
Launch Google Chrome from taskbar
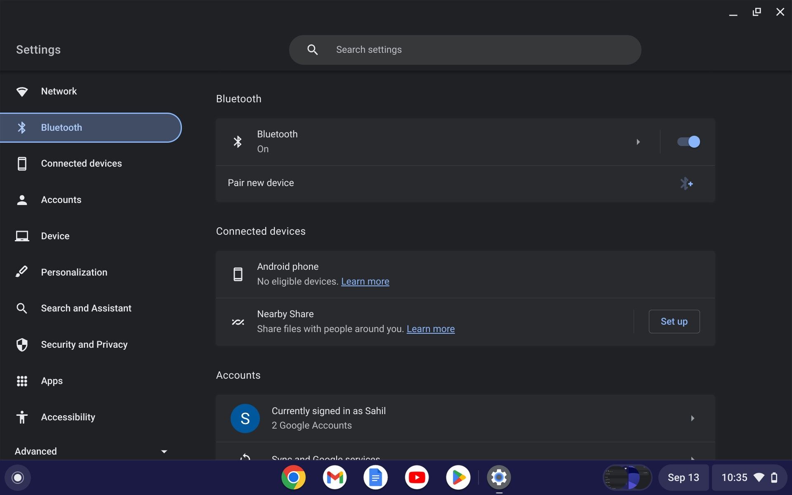tap(294, 477)
